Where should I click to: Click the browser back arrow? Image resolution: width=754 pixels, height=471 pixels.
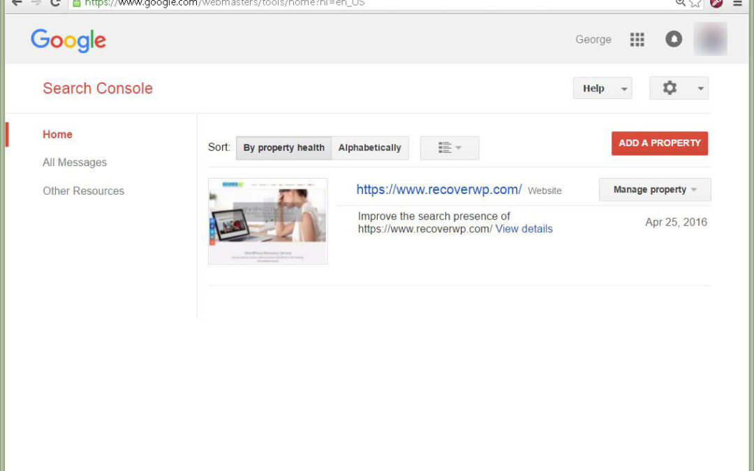pyautogui.click(x=17, y=3)
